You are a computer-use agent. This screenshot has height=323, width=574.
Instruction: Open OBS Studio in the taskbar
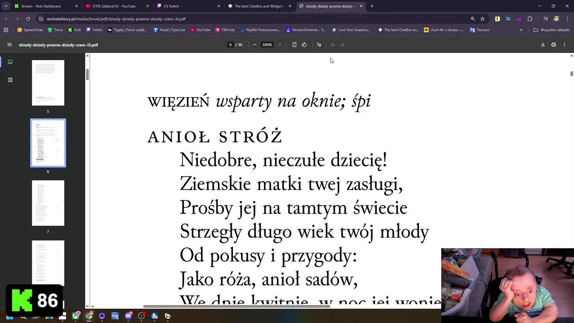(141, 316)
